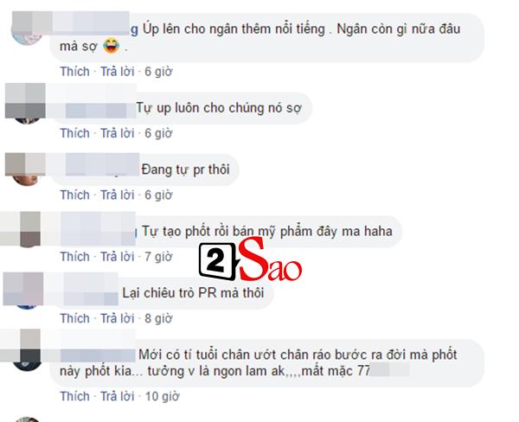Viewport: 519px width, 422px height.
Task: Like the comment about "Úp lên cho ngân"
Action: click(x=74, y=72)
